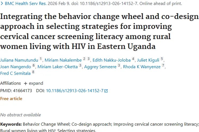This screenshot has height=132, width=199.
Task: Open author Fred C Semitala link
Action: tap(15, 73)
